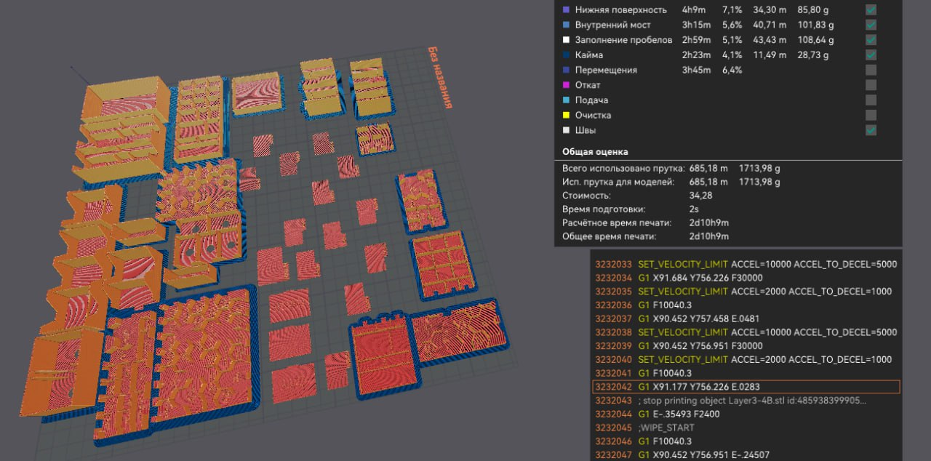Image resolution: width=931 pixels, height=461 pixels.
Task: Toggle the Заполнение пробелов checkbox
Action: click(871, 40)
